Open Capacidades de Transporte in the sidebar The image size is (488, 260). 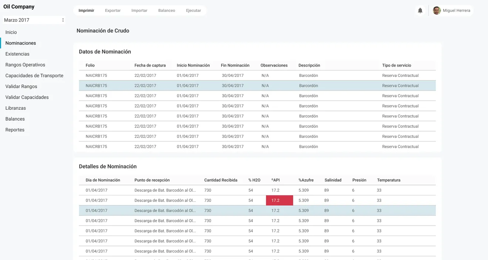tap(34, 76)
